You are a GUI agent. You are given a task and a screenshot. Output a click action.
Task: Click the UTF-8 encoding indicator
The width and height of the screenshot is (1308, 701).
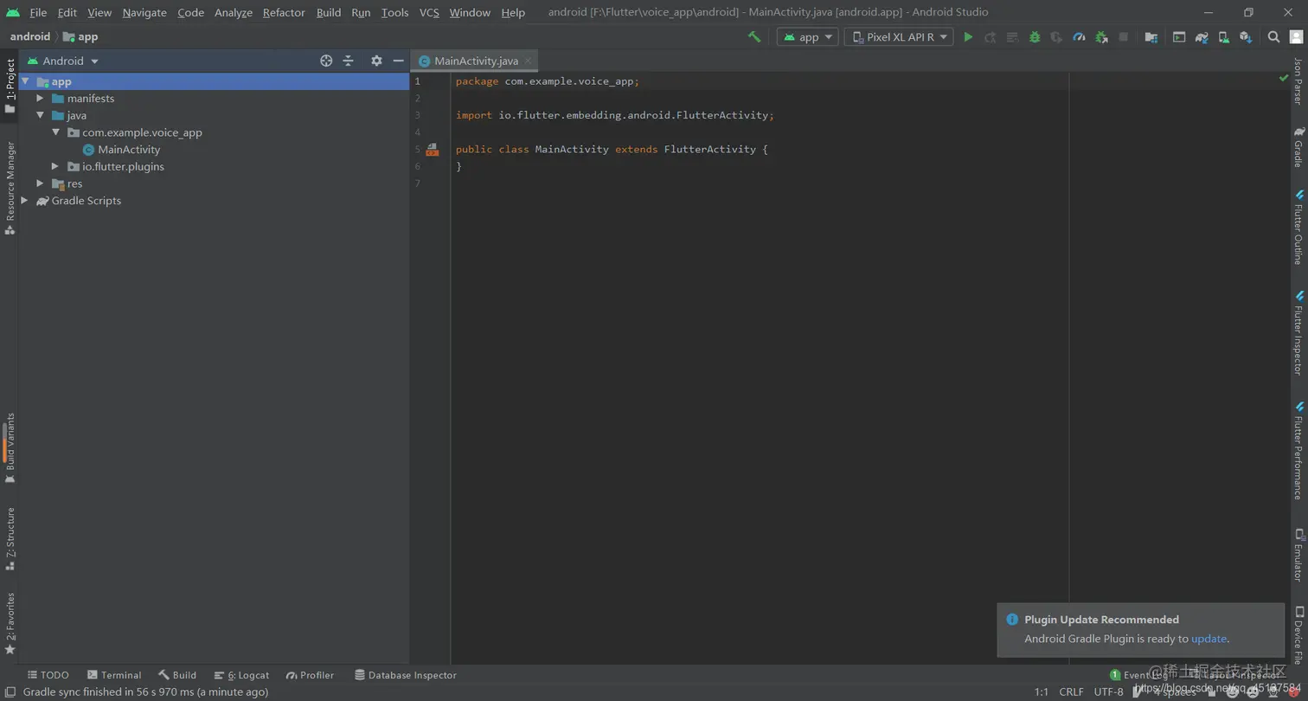[x=1108, y=691]
